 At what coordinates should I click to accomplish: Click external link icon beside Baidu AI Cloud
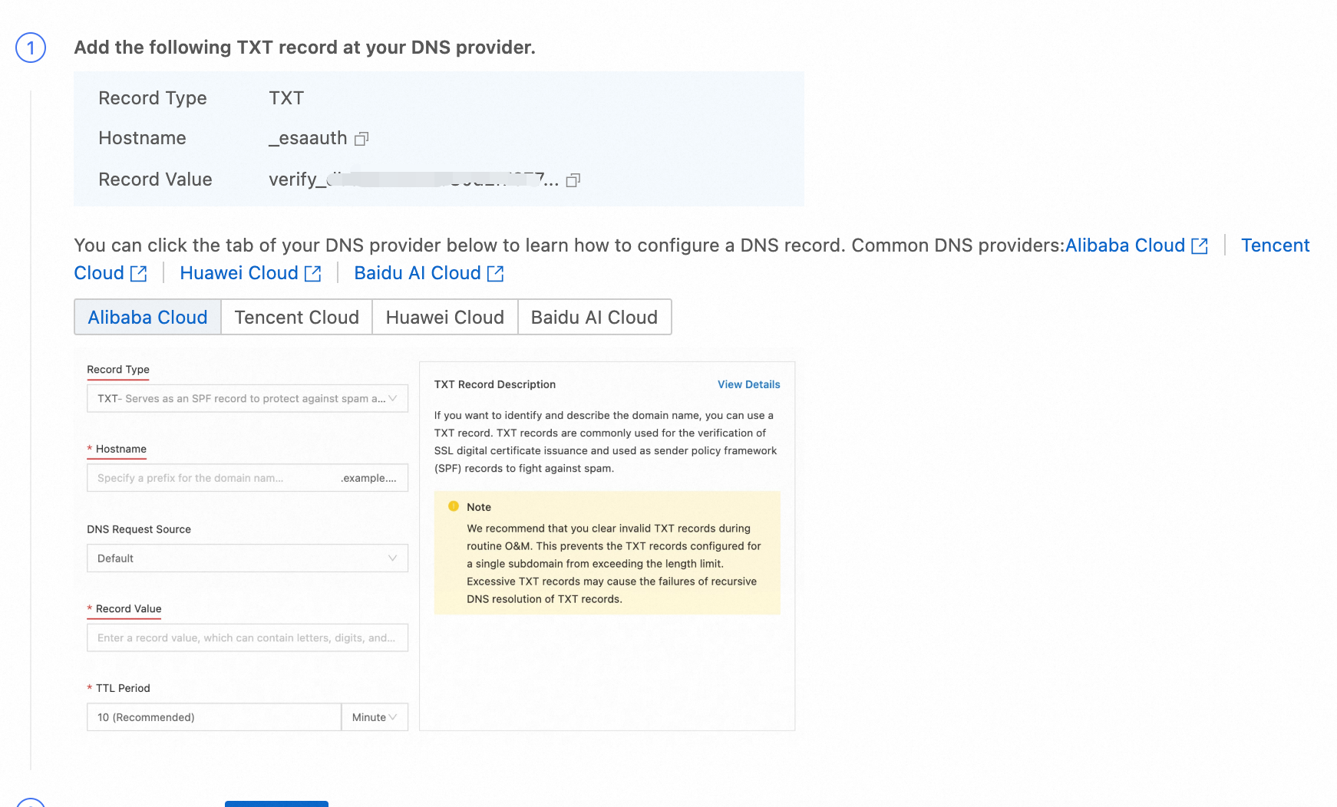[496, 274]
